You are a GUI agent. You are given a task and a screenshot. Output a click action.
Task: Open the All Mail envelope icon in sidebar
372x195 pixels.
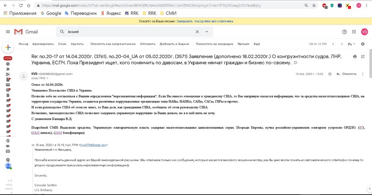[8, 85]
